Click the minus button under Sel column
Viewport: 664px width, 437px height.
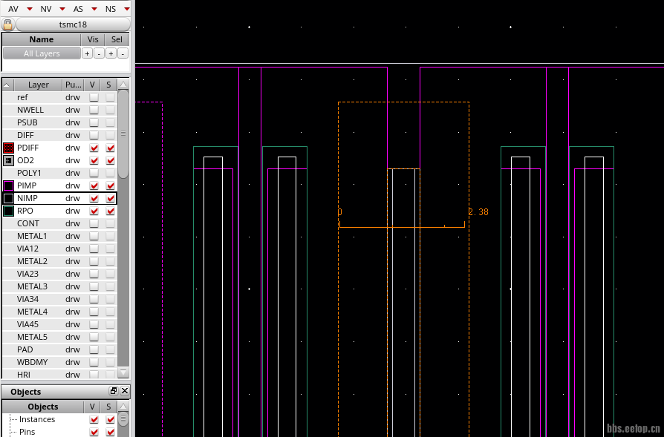pyautogui.click(x=123, y=53)
